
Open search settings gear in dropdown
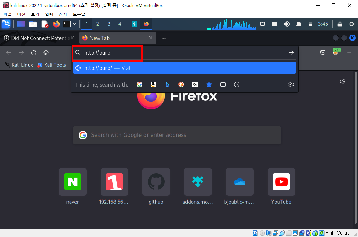coord(291,85)
